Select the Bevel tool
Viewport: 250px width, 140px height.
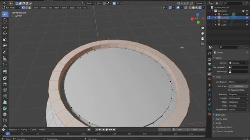tap(5, 84)
